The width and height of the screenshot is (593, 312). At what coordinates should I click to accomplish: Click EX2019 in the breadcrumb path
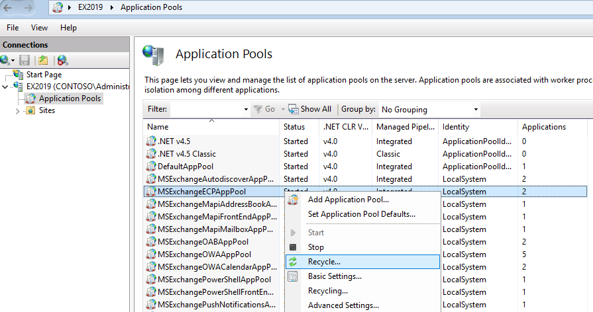point(90,7)
